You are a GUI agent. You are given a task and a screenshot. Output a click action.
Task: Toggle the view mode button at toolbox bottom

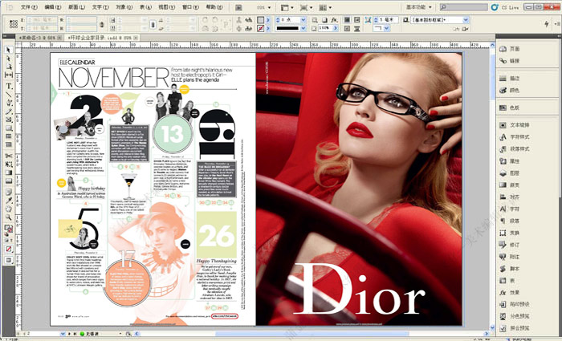tap(9, 261)
